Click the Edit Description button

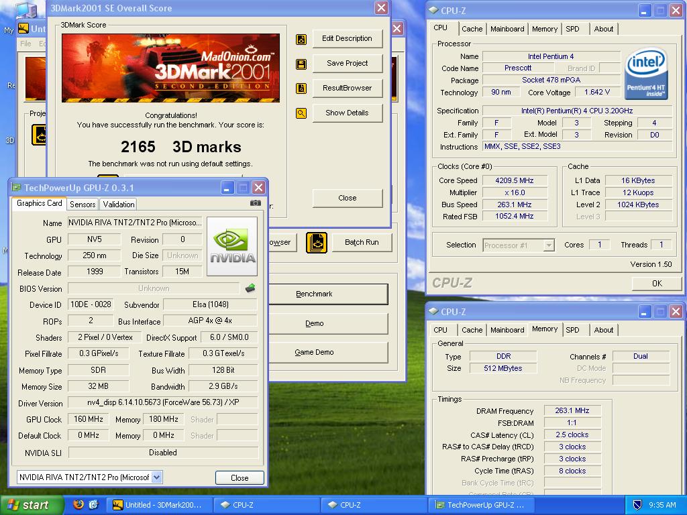(347, 38)
